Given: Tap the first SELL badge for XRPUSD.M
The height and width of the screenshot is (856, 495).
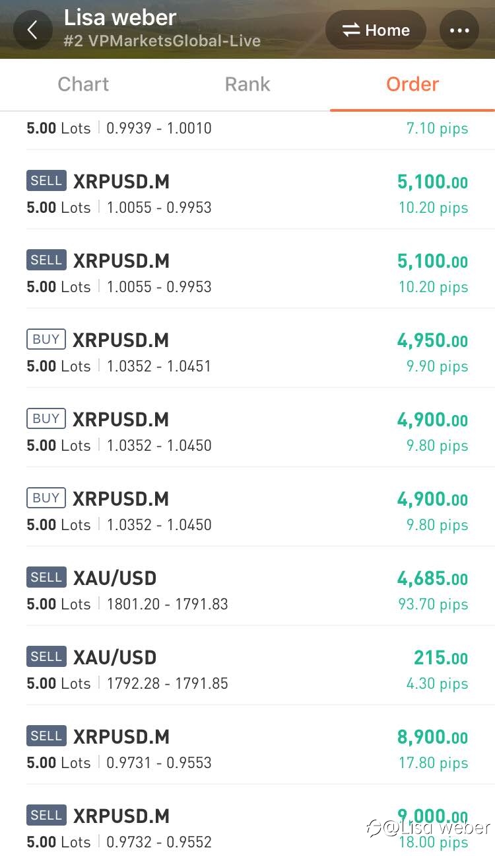Looking at the screenshot, I should [46, 180].
